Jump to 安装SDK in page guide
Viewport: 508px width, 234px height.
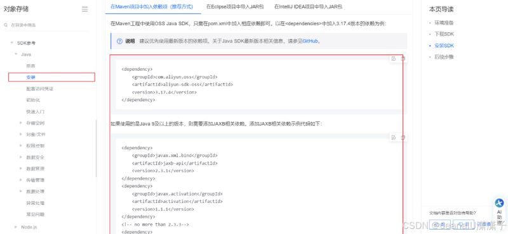(x=444, y=46)
